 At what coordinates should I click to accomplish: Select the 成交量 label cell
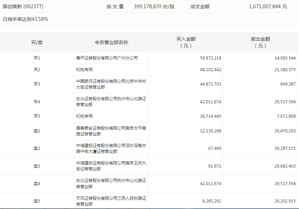(115, 6)
